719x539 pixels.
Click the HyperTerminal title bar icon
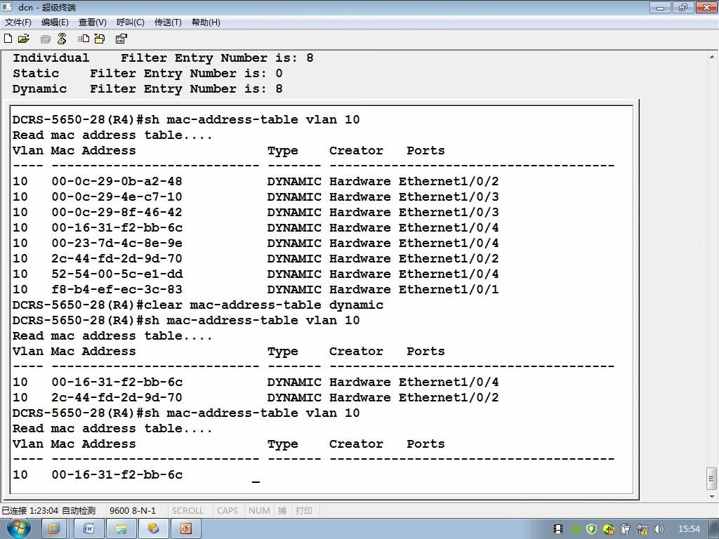click(7, 7)
